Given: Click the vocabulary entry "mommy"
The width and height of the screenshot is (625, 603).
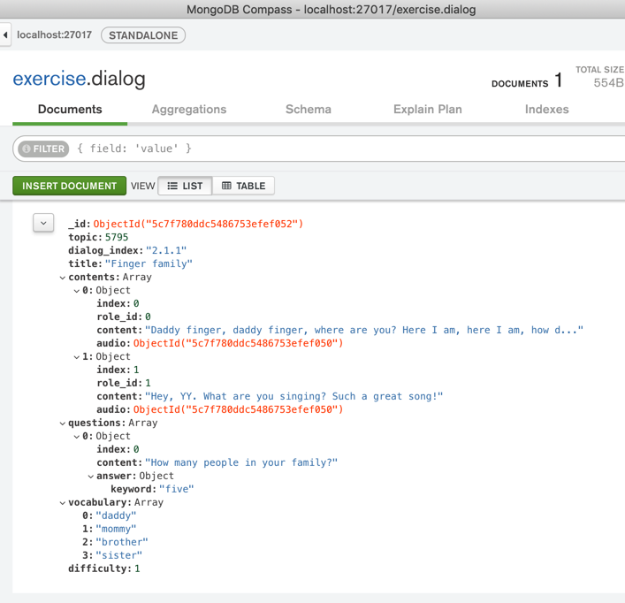Looking at the screenshot, I should (116, 529).
